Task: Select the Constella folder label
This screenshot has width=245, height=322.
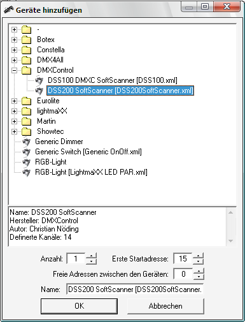Action: 51,50
